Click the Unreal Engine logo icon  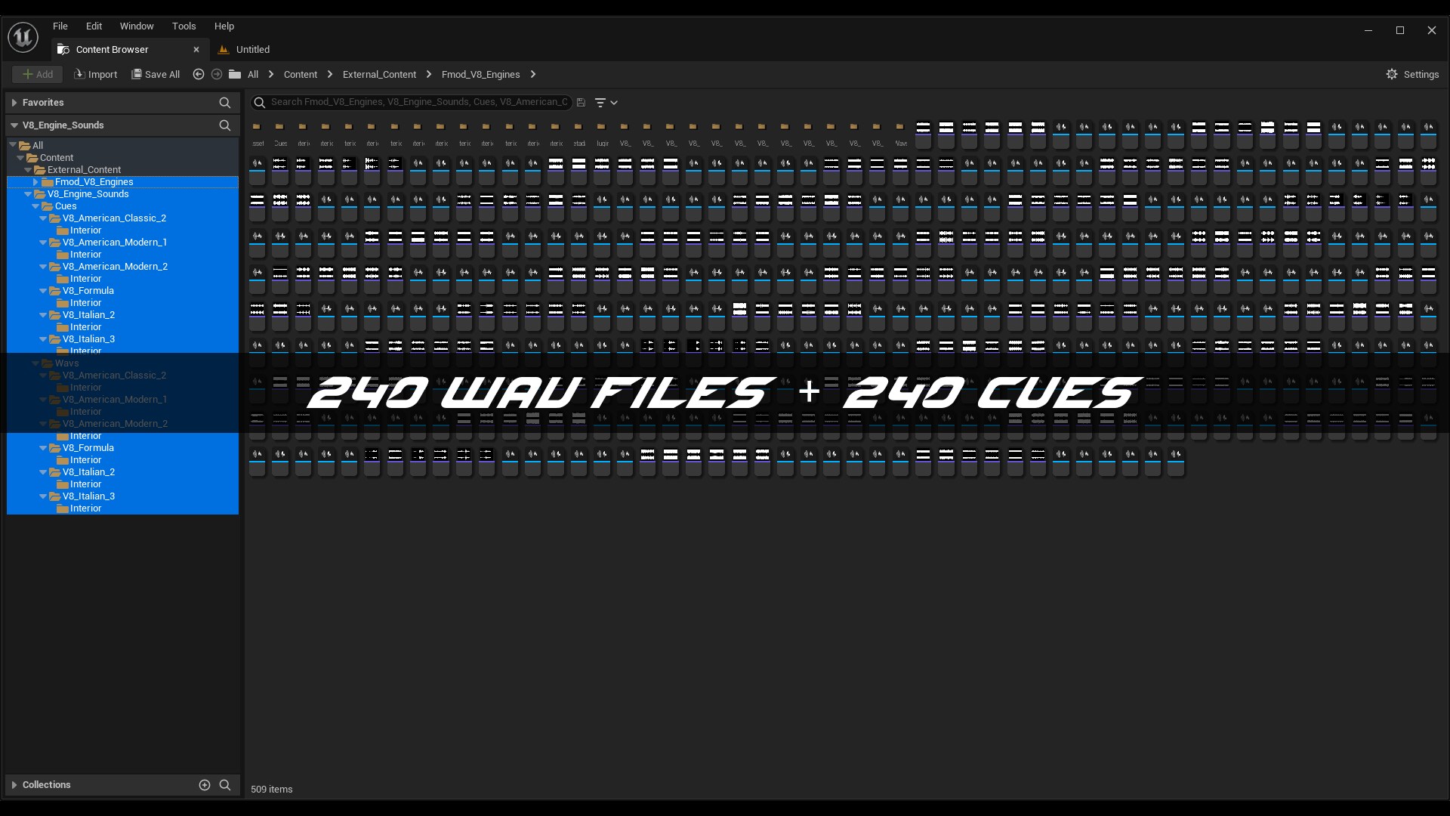coord(23,36)
